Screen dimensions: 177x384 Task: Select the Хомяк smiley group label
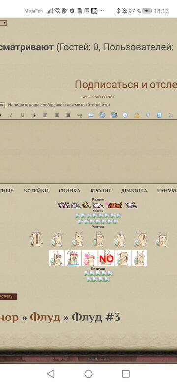click(x=98, y=211)
